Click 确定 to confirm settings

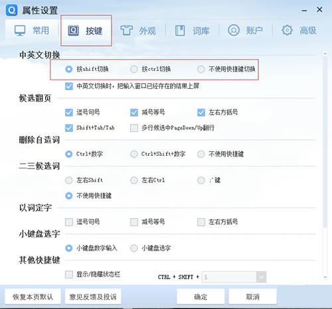click(x=201, y=296)
